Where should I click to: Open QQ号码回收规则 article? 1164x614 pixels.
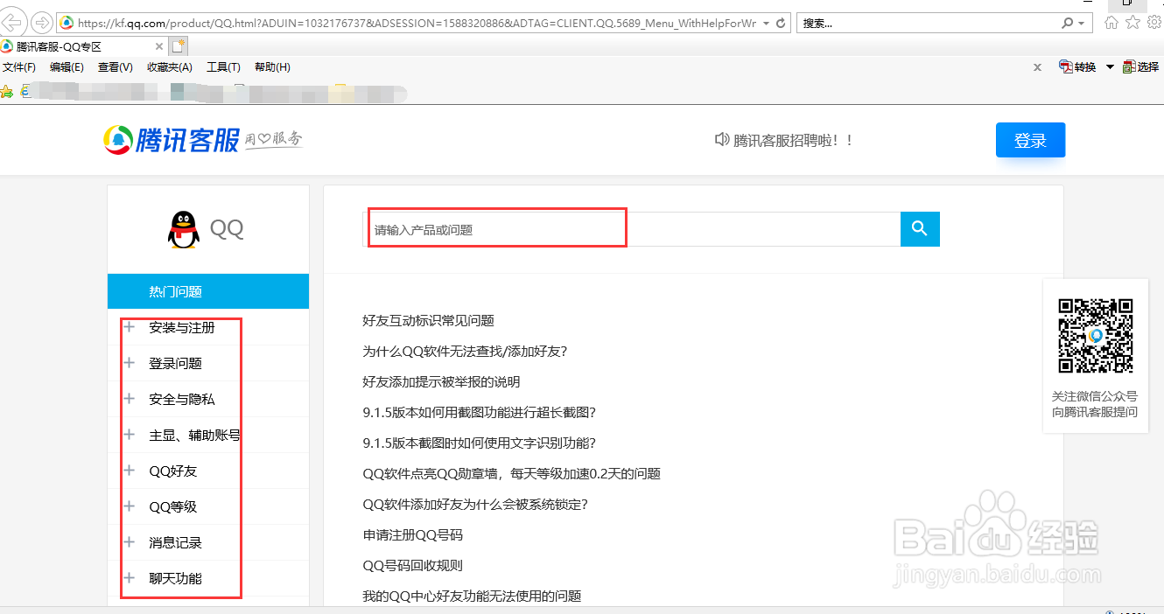tap(412, 566)
